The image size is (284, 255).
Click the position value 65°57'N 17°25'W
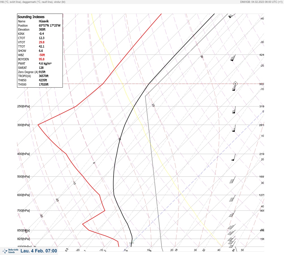[50, 25]
